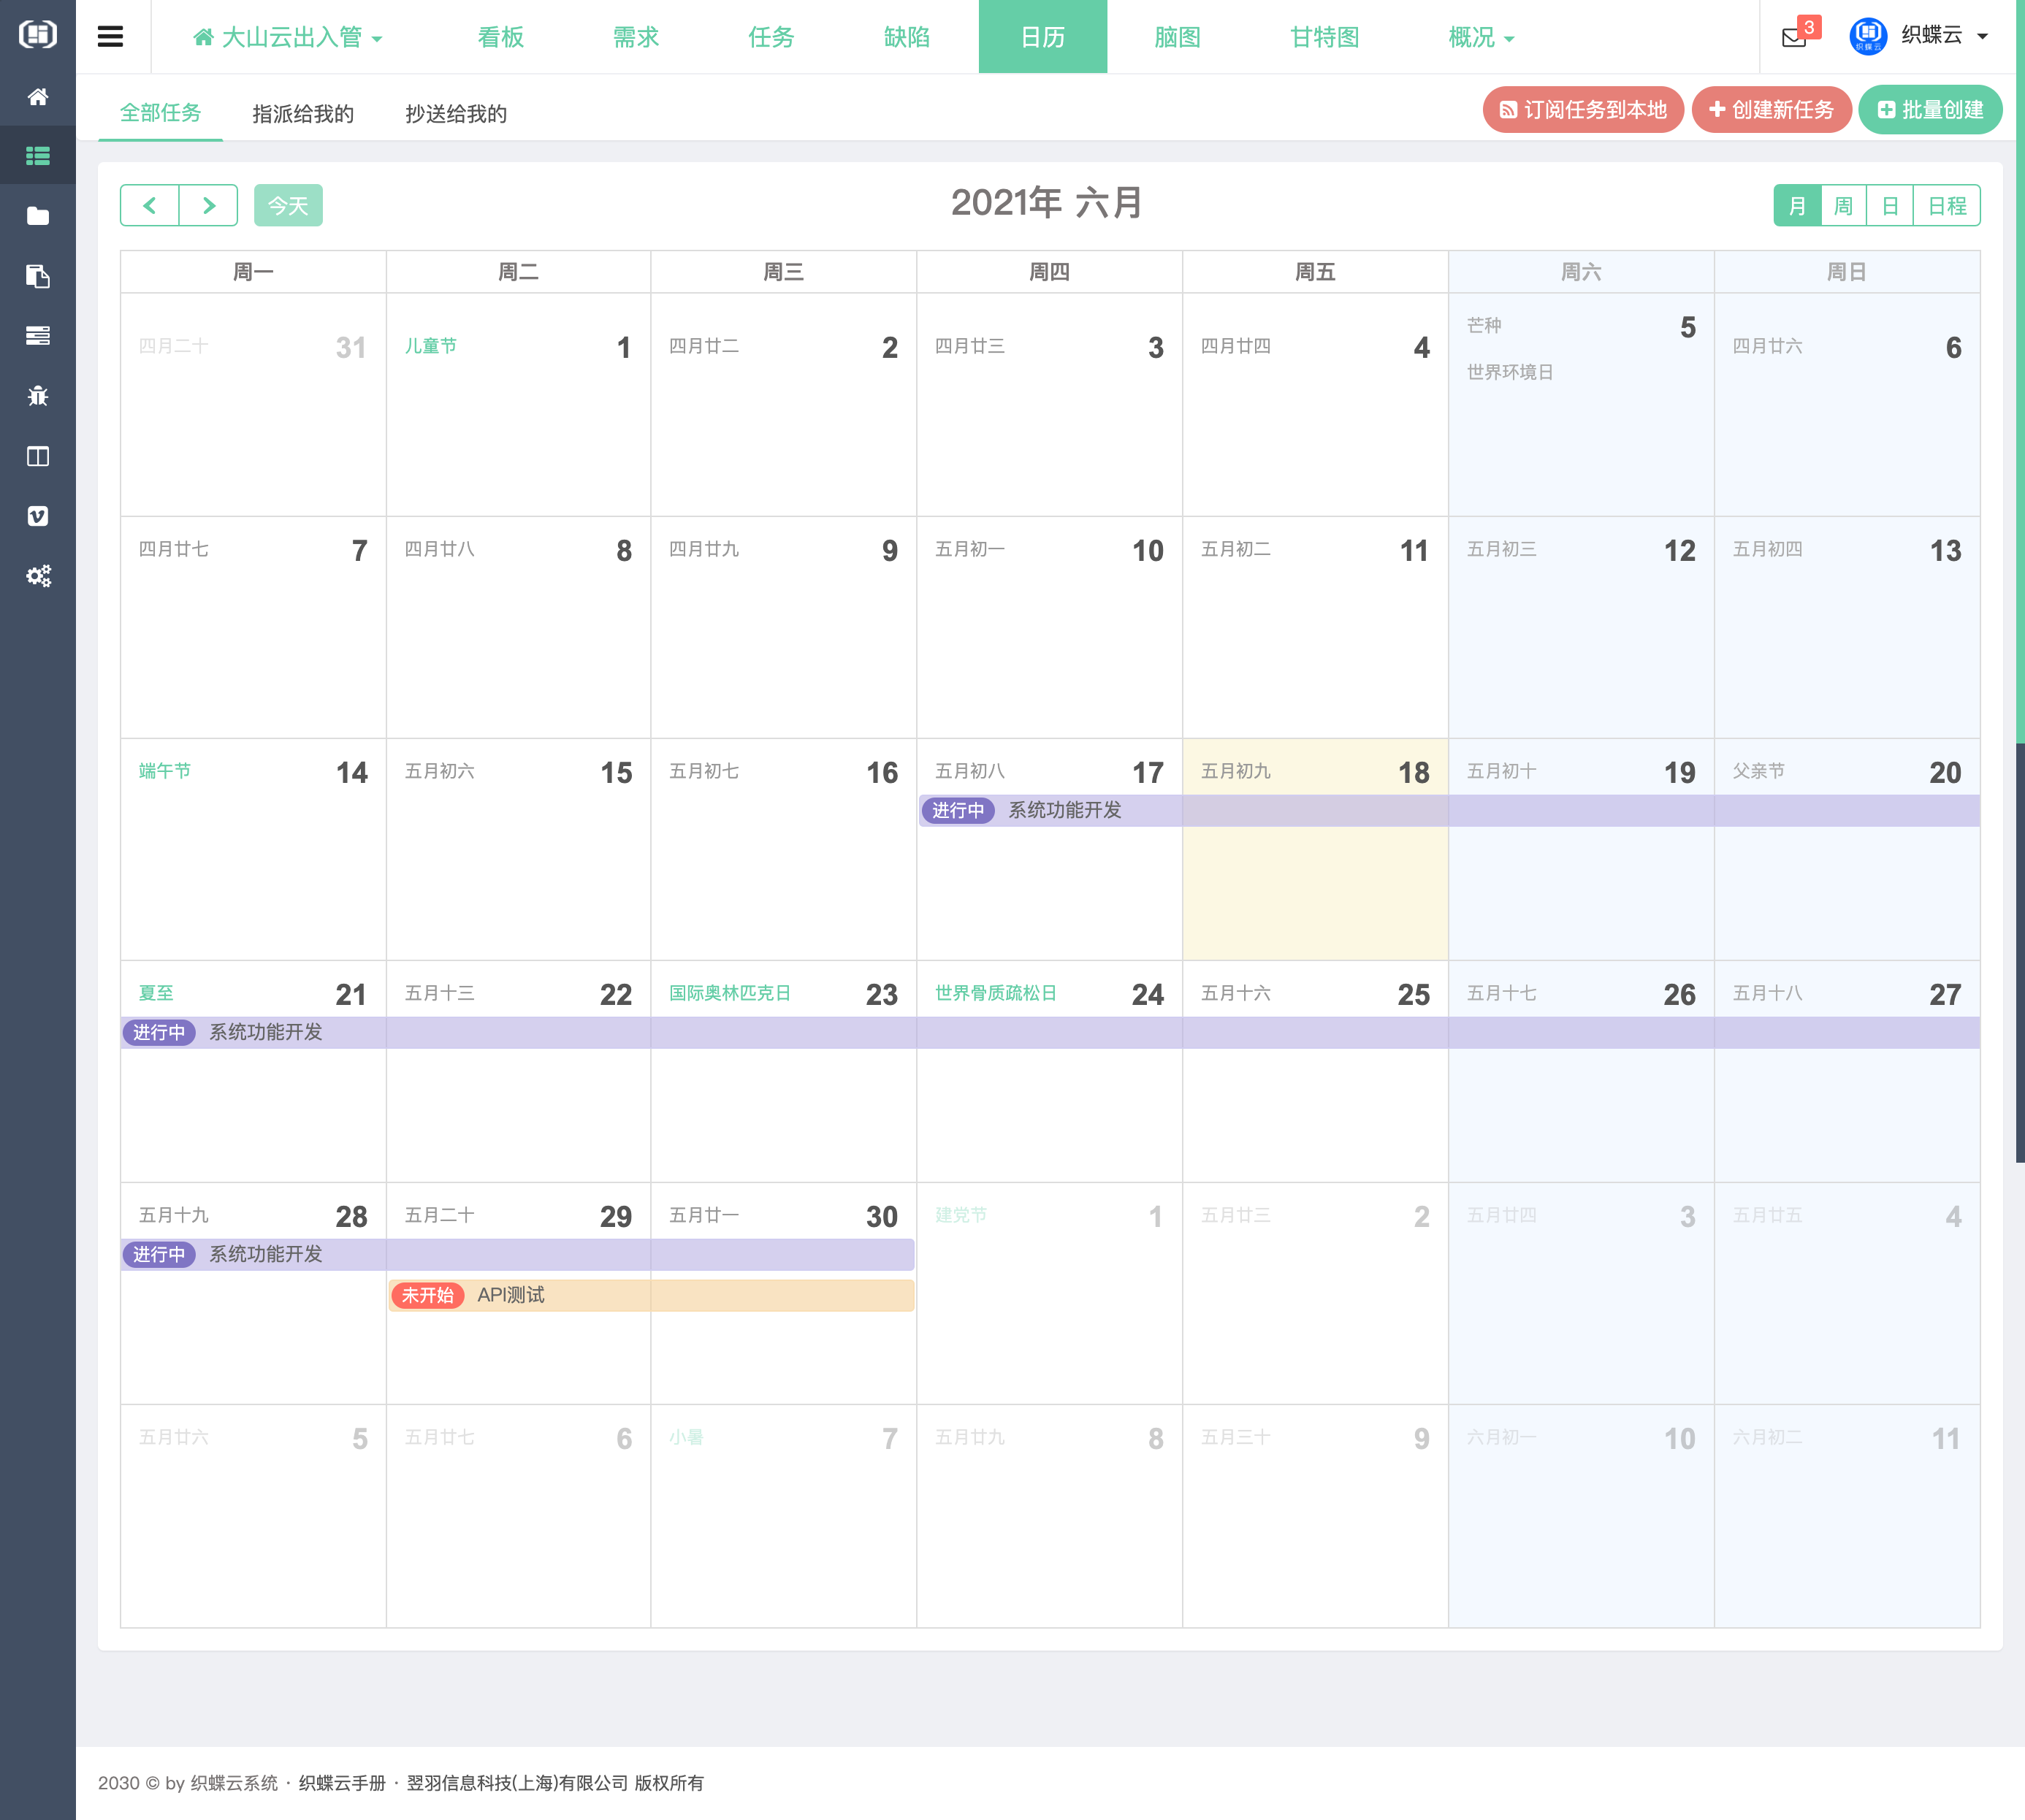The height and width of the screenshot is (1820, 2025).
Task: Click the 订阅任务到本地 button
Action: [x=1583, y=110]
